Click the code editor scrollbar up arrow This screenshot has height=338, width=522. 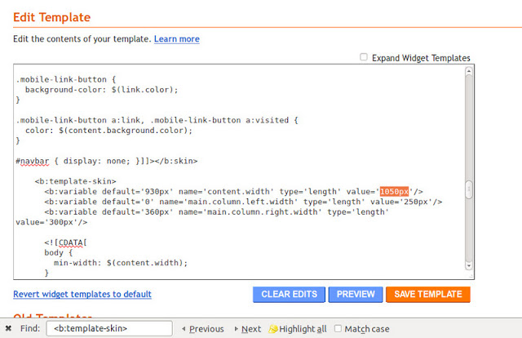click(469, 73)
